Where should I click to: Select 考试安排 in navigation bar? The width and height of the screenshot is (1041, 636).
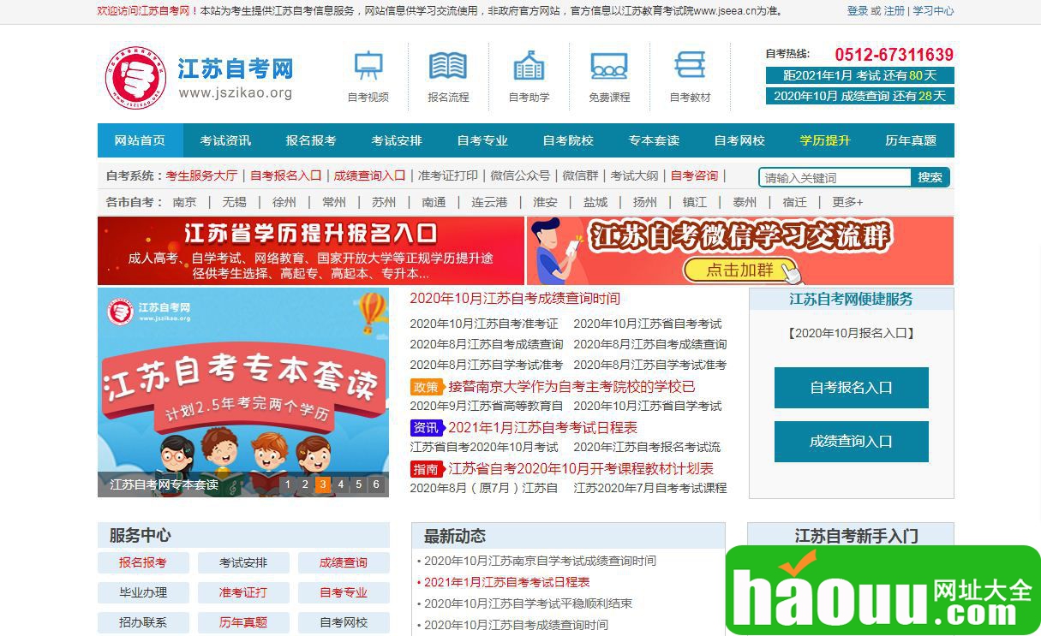(397, 140)
